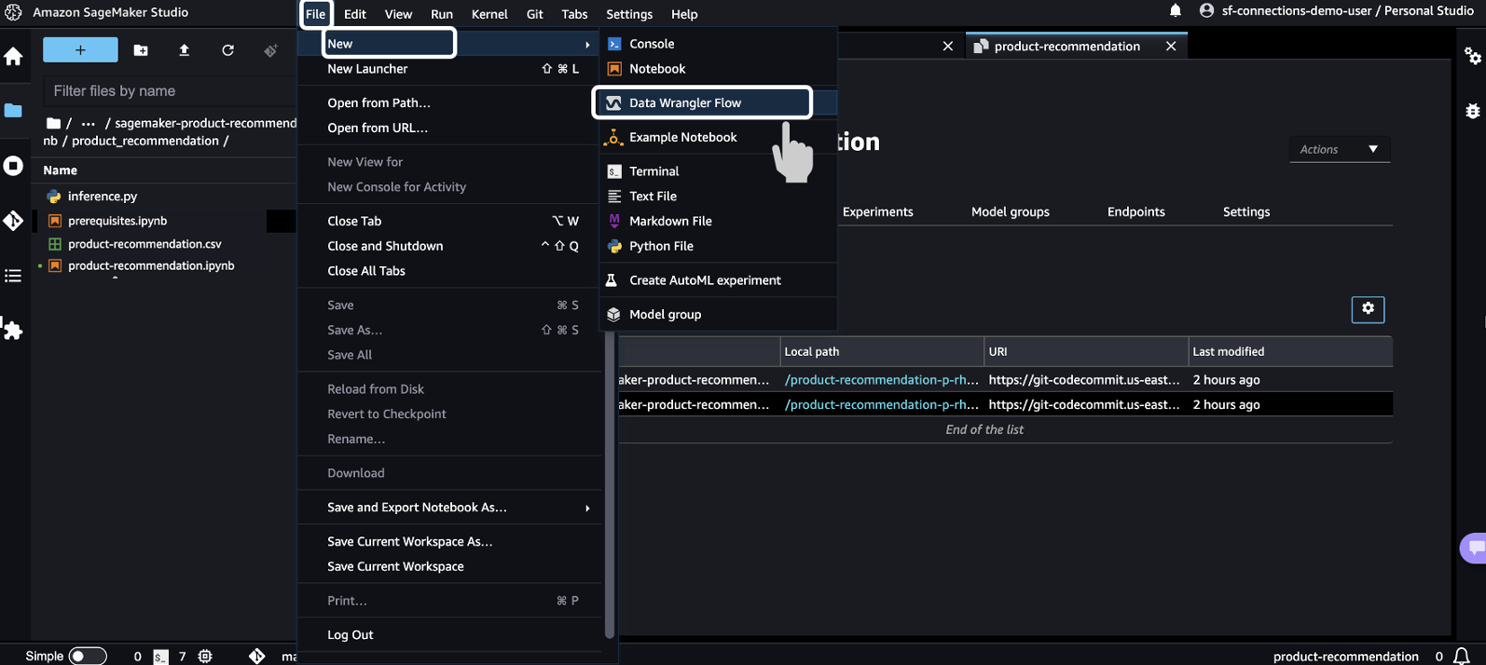Open the Table of Contents sidebar icon
The image size is (1486, 665).
(13, 276)
